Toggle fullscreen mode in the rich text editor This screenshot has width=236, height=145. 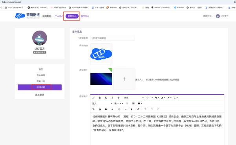tap(94, 97)
